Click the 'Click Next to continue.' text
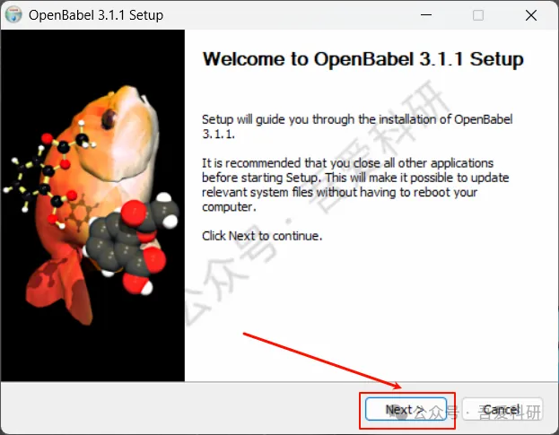The height and width of the screenshot is (435, 559). tap(262, 236)
